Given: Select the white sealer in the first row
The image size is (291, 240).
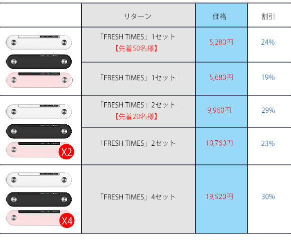Looking at the screenshot, I should pos(39,43).
